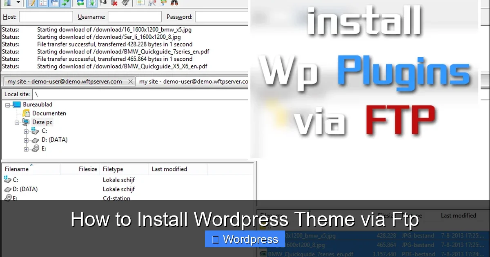490x257 pixels.
Task: Open the Site Manager icon
Action: [x=7, y=2]
